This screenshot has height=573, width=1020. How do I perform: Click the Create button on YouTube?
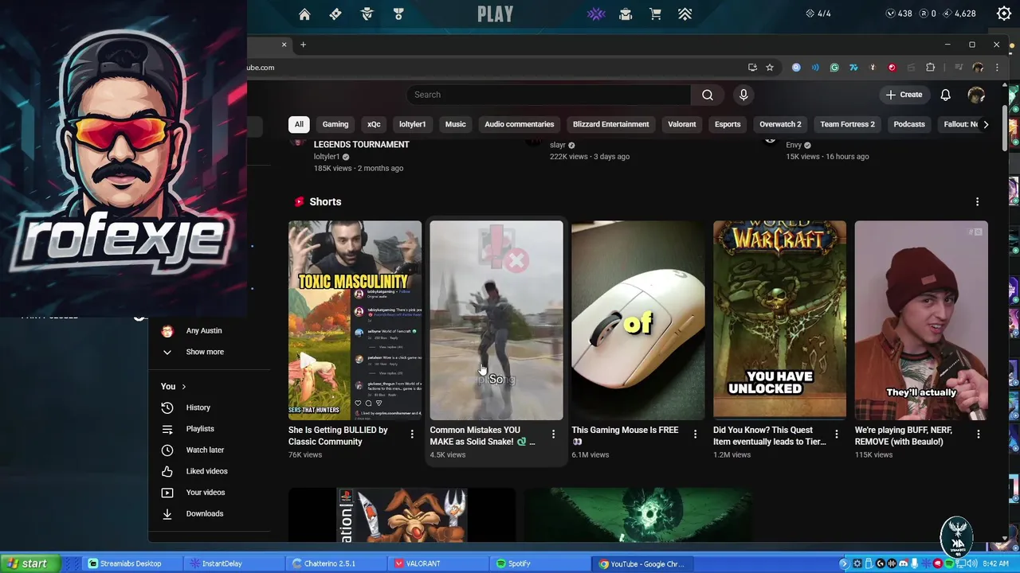tap(904, 95)
